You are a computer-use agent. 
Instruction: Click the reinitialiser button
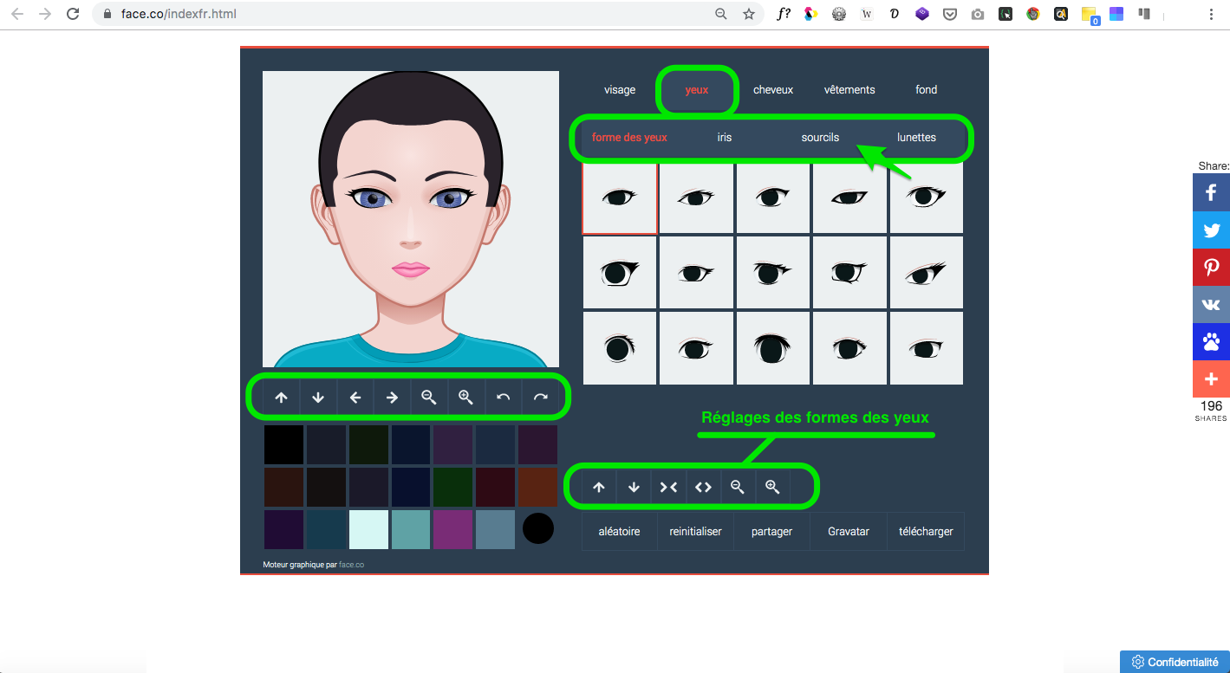tap(696, 531)
